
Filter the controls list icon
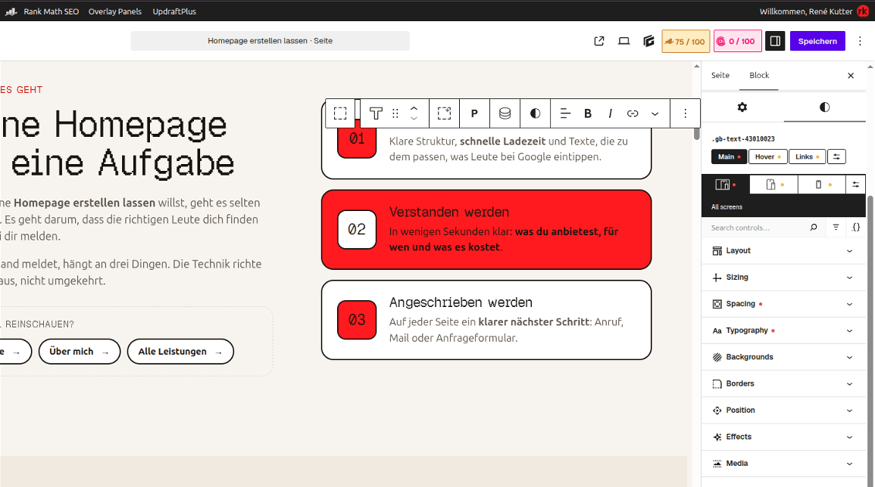coord(836,228)
